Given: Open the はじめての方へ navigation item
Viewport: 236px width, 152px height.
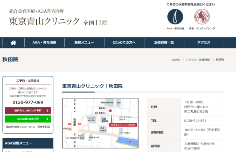Looking at the screenshot, I should (124, 43).
